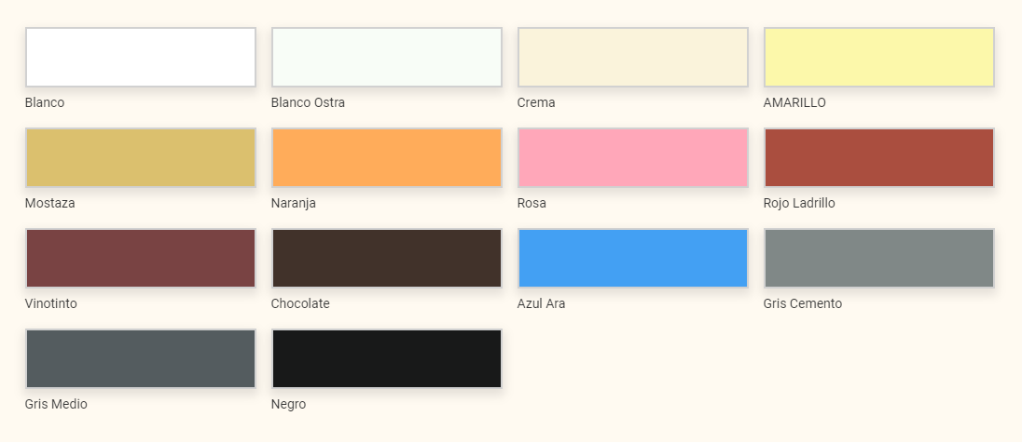Screen dimensions: 1022x443
Task: Click the Chocolate text label
Action: [300, 303]
